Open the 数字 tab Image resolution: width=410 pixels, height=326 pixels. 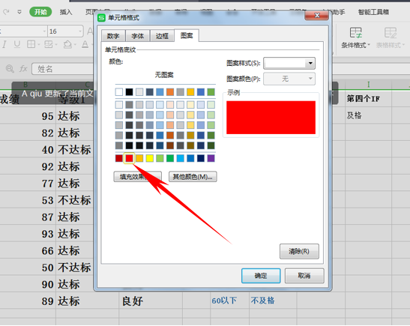(113, 36)
